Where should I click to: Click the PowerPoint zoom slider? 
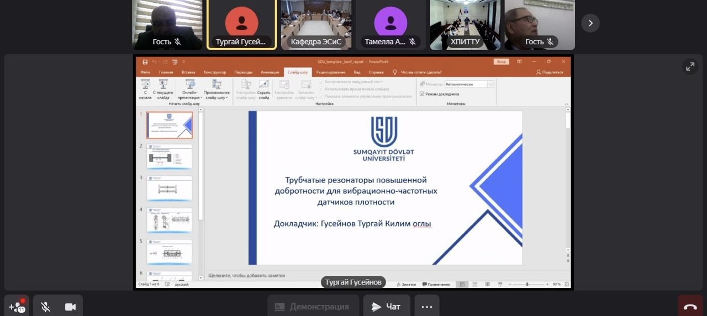click(527, 285)
